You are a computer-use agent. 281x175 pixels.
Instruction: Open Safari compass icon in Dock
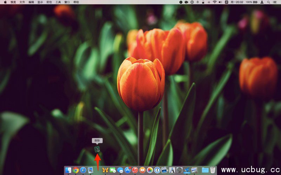coord(83,170)
